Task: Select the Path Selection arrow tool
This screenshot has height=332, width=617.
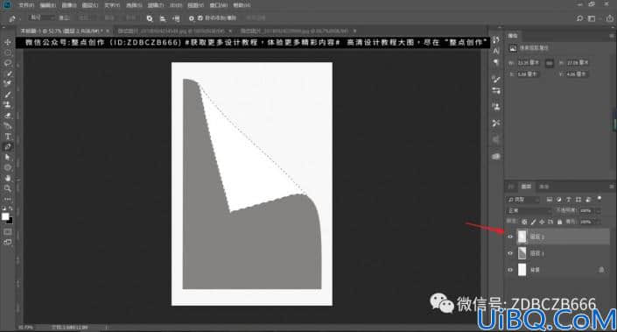Action: [x=8, y=157]
